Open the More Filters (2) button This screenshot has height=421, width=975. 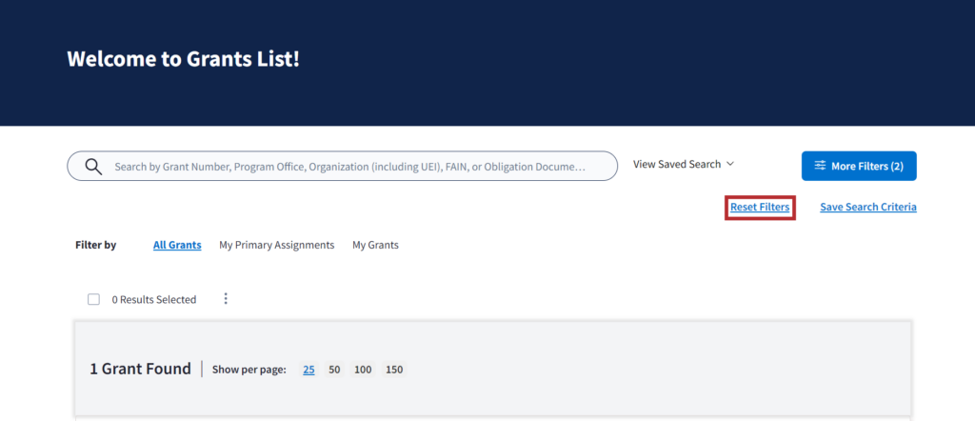(x=859, y=166)
